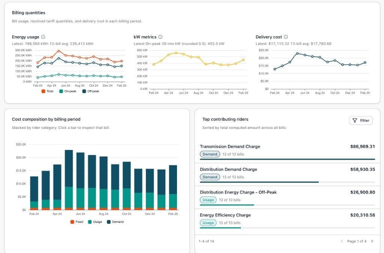Click the Demand tag under Distribution Demand Charge
Viewport: 384px width, 253px height.
(x=210, y=177)
